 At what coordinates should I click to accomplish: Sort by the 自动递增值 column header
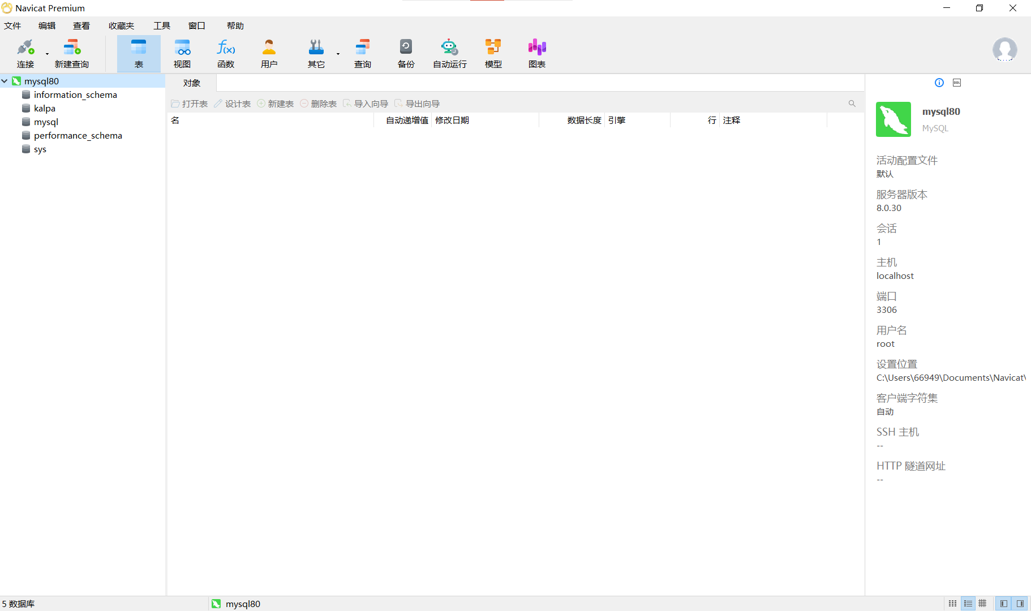point(403,120)
